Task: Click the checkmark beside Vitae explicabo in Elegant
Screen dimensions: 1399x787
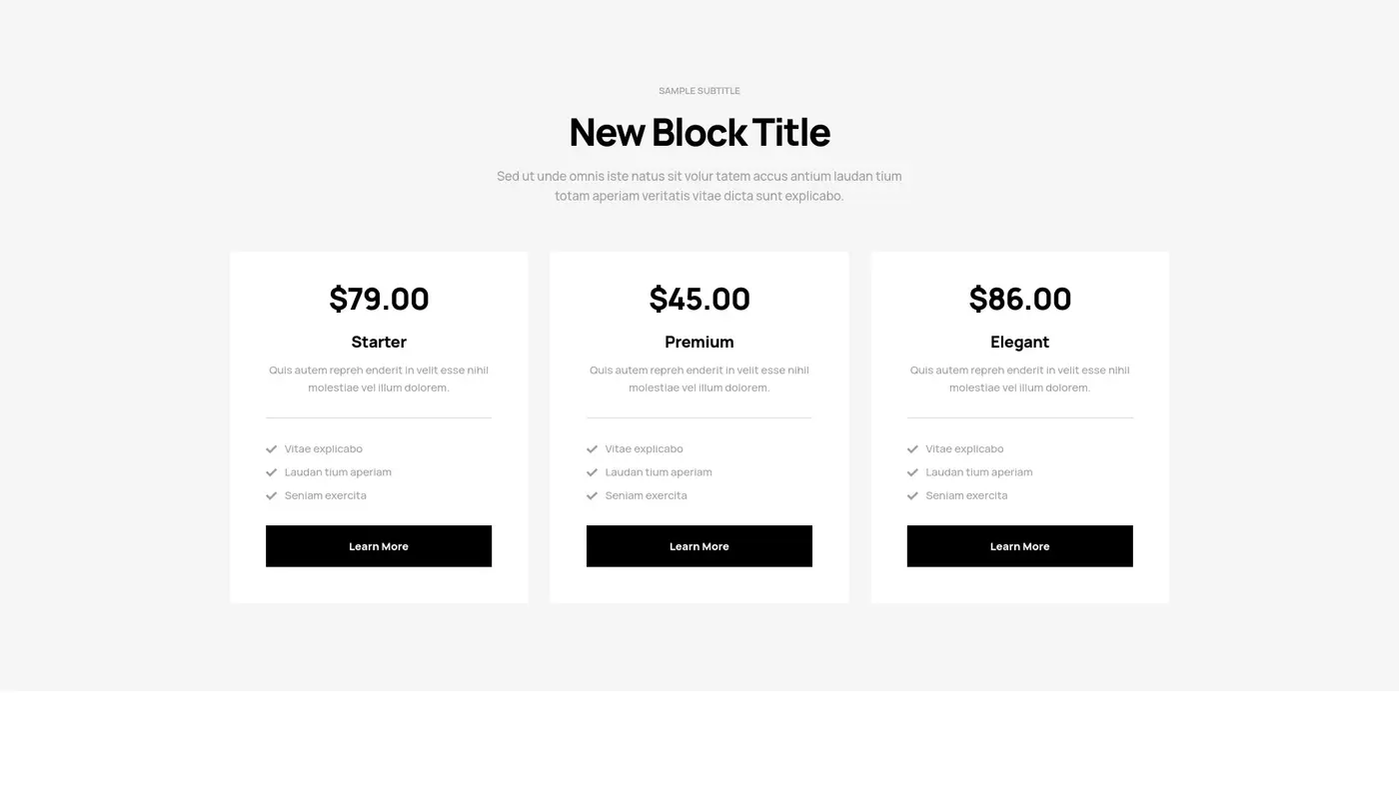Action: pyautogui.click(x=911, y=448)
